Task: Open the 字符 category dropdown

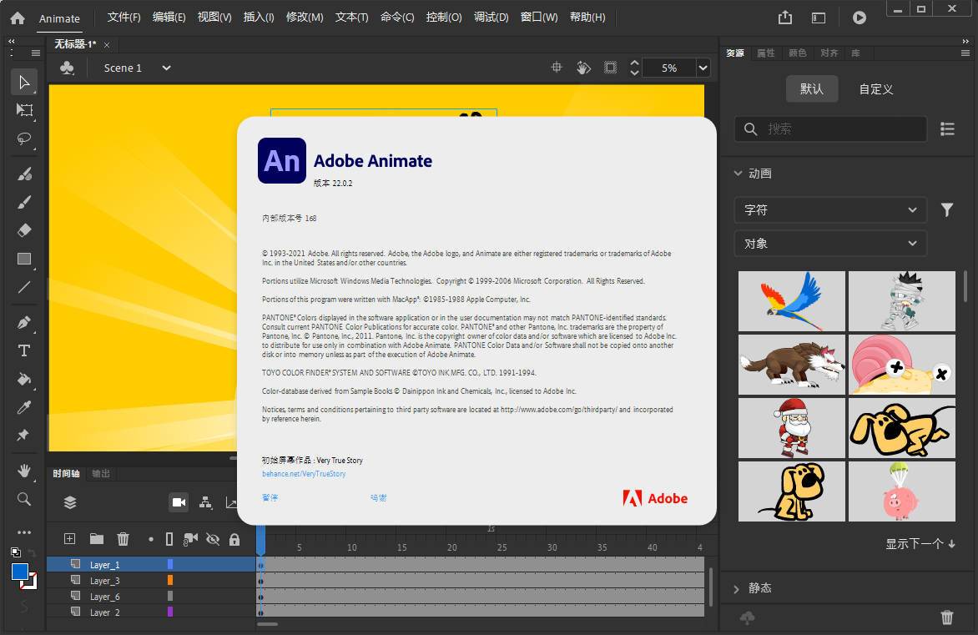Action: point(830,210)
